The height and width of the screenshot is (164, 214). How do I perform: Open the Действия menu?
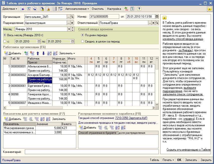(x=10, y=9)
